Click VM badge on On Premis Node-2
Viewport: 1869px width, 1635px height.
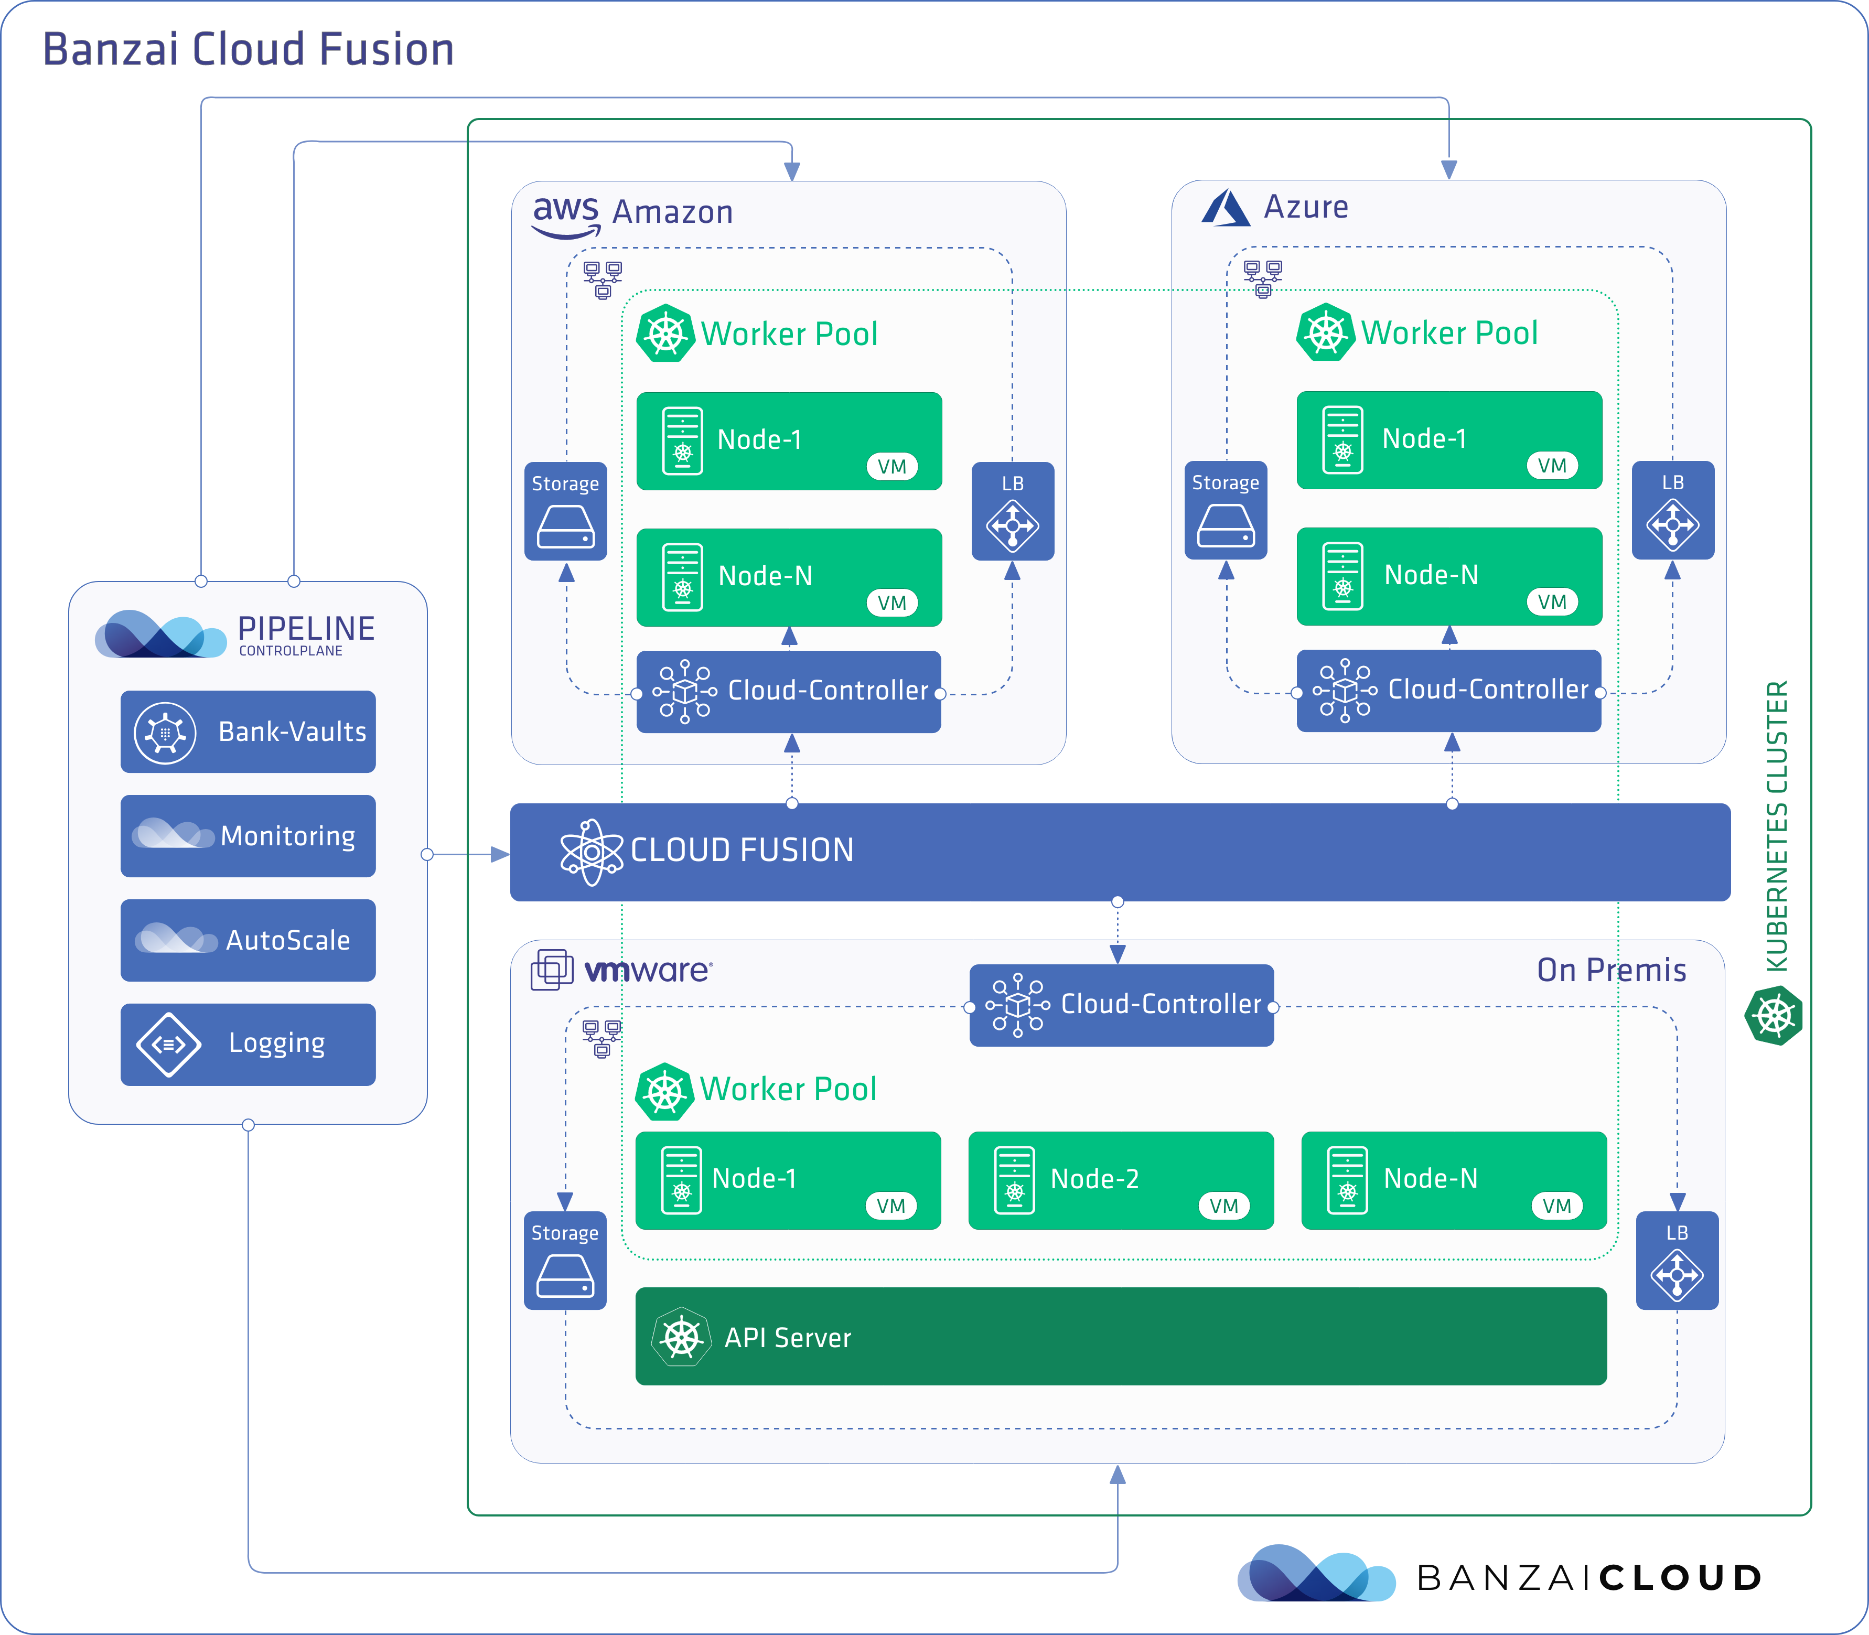[1223, 1205]
